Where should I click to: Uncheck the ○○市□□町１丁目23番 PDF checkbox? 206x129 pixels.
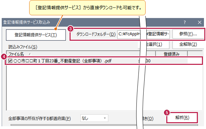[x=10, y=61]
